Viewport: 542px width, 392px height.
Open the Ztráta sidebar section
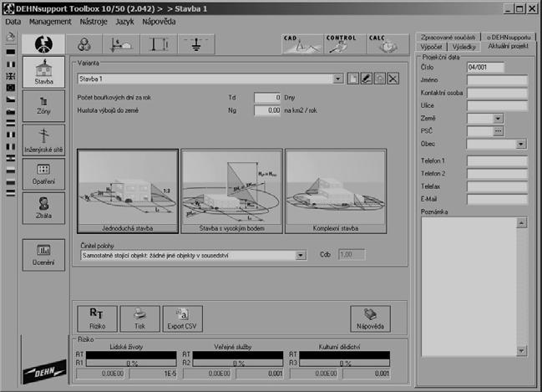pos(43,208)
